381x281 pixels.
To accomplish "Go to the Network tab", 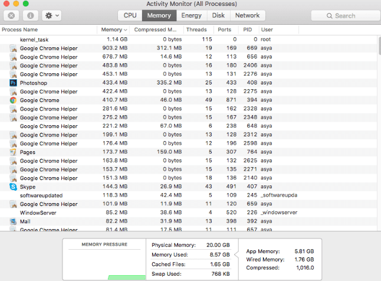I will tap(248, 15).
